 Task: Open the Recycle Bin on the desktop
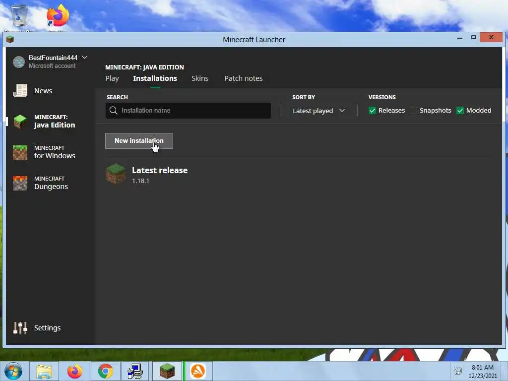pyautogui.click(x=19, y=15)
